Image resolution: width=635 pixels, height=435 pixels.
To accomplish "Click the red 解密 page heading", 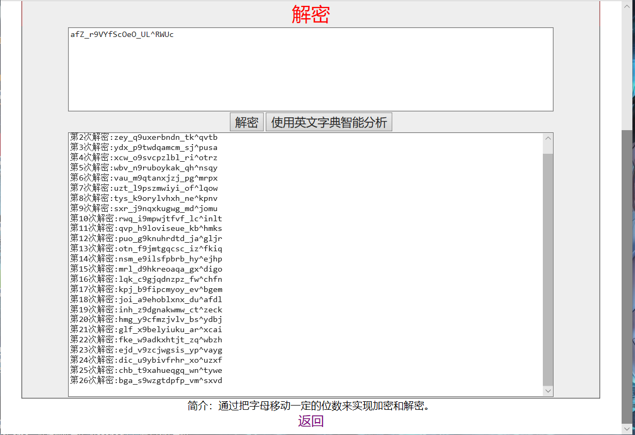I will (311, 14).
